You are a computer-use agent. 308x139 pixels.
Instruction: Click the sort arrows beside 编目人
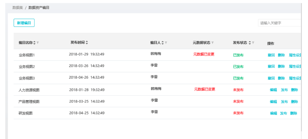click(x=163, y=43)
